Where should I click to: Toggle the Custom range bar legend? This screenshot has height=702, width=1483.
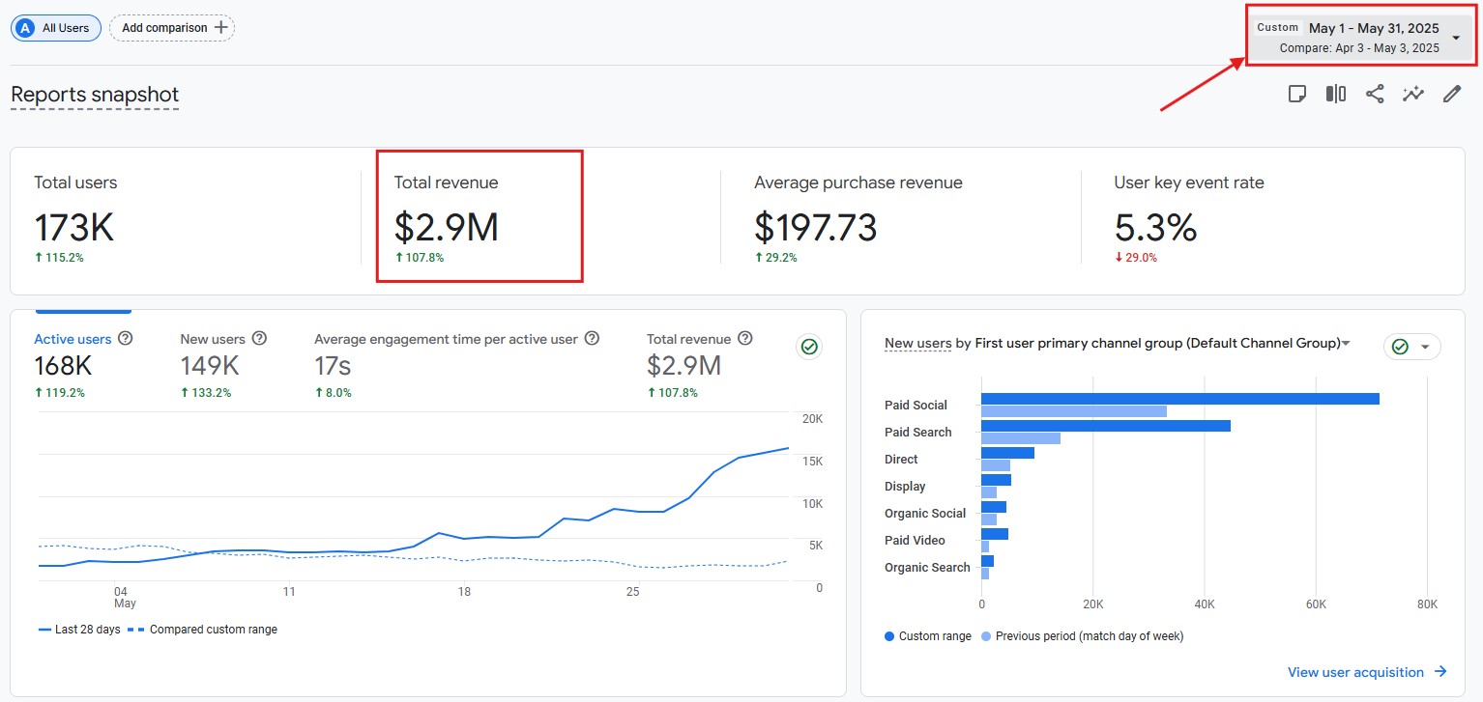928,636
